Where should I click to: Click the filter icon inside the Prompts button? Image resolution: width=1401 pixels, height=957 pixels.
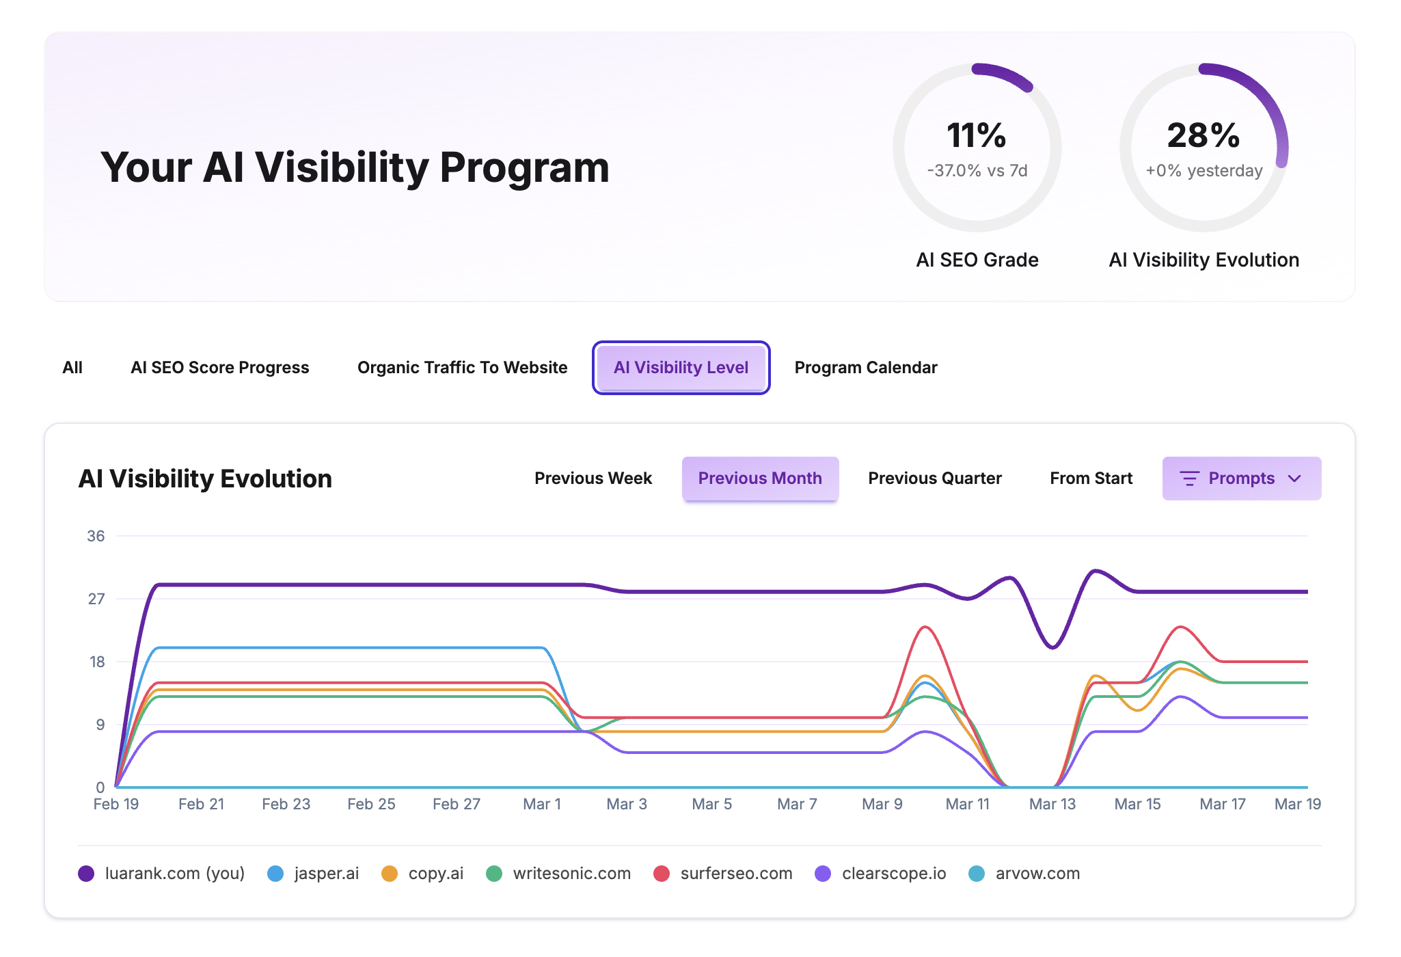[x=1190, y=478]
